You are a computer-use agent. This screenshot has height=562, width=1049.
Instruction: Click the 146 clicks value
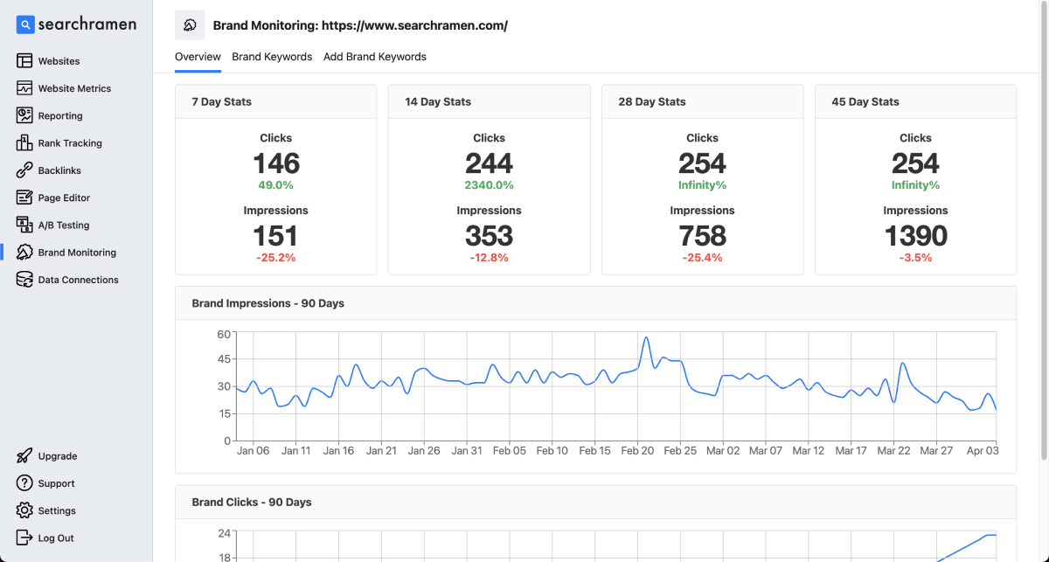tap(276, 163)
